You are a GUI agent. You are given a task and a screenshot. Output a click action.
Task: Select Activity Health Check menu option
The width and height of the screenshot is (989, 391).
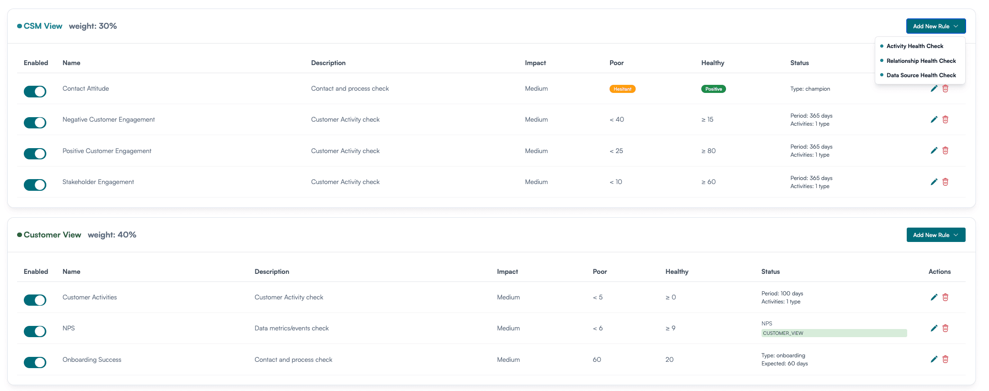point(915,46)
